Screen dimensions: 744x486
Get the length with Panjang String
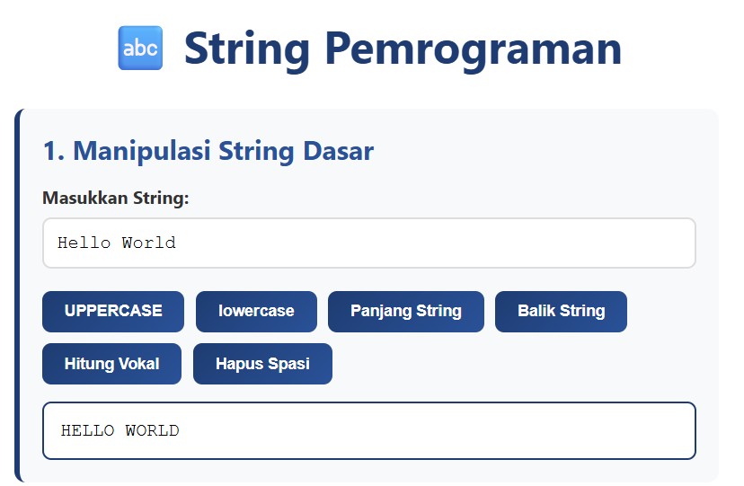(x=405, y=312)
